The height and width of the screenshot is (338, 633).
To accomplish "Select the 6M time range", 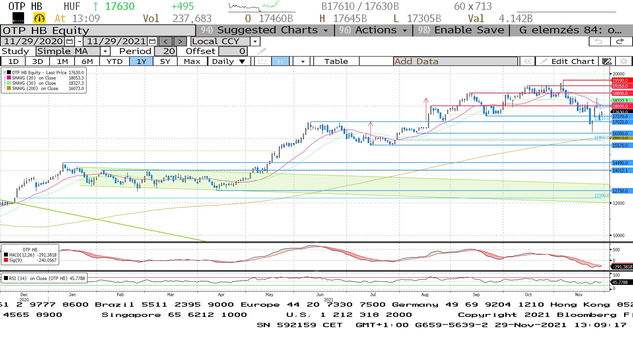I will 87,61.
